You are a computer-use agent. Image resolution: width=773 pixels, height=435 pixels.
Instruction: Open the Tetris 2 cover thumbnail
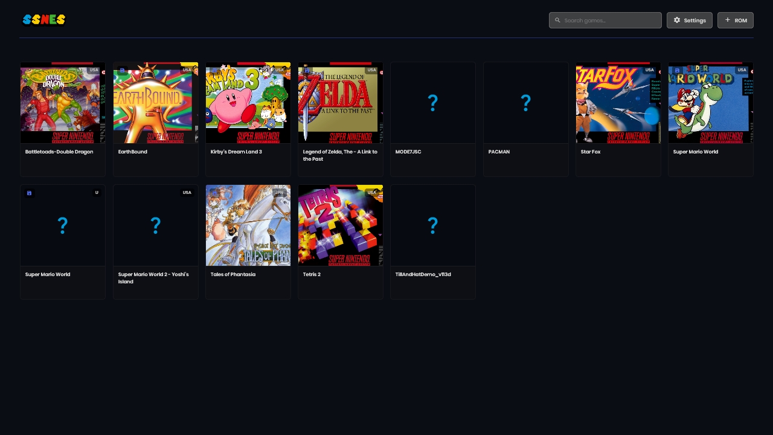pos(340,226)
